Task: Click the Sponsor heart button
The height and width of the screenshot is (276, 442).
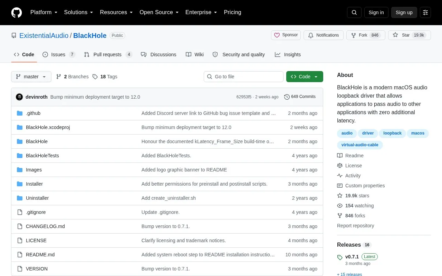Action: pyautogui.click(x=286, y=35)
